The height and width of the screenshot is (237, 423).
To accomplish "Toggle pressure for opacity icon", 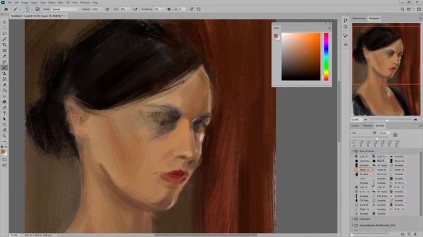I will click(x=107, y=9).
